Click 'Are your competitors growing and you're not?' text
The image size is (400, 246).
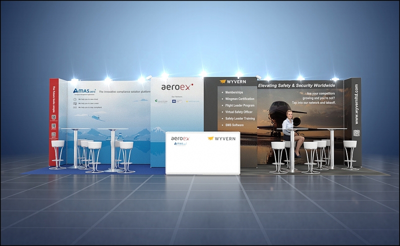pos(318,95)
